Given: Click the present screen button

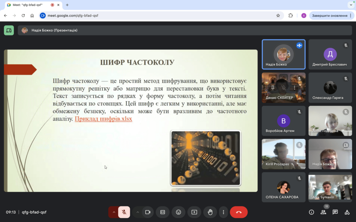Looking at the screenshot, I should [x=194, y=212].
